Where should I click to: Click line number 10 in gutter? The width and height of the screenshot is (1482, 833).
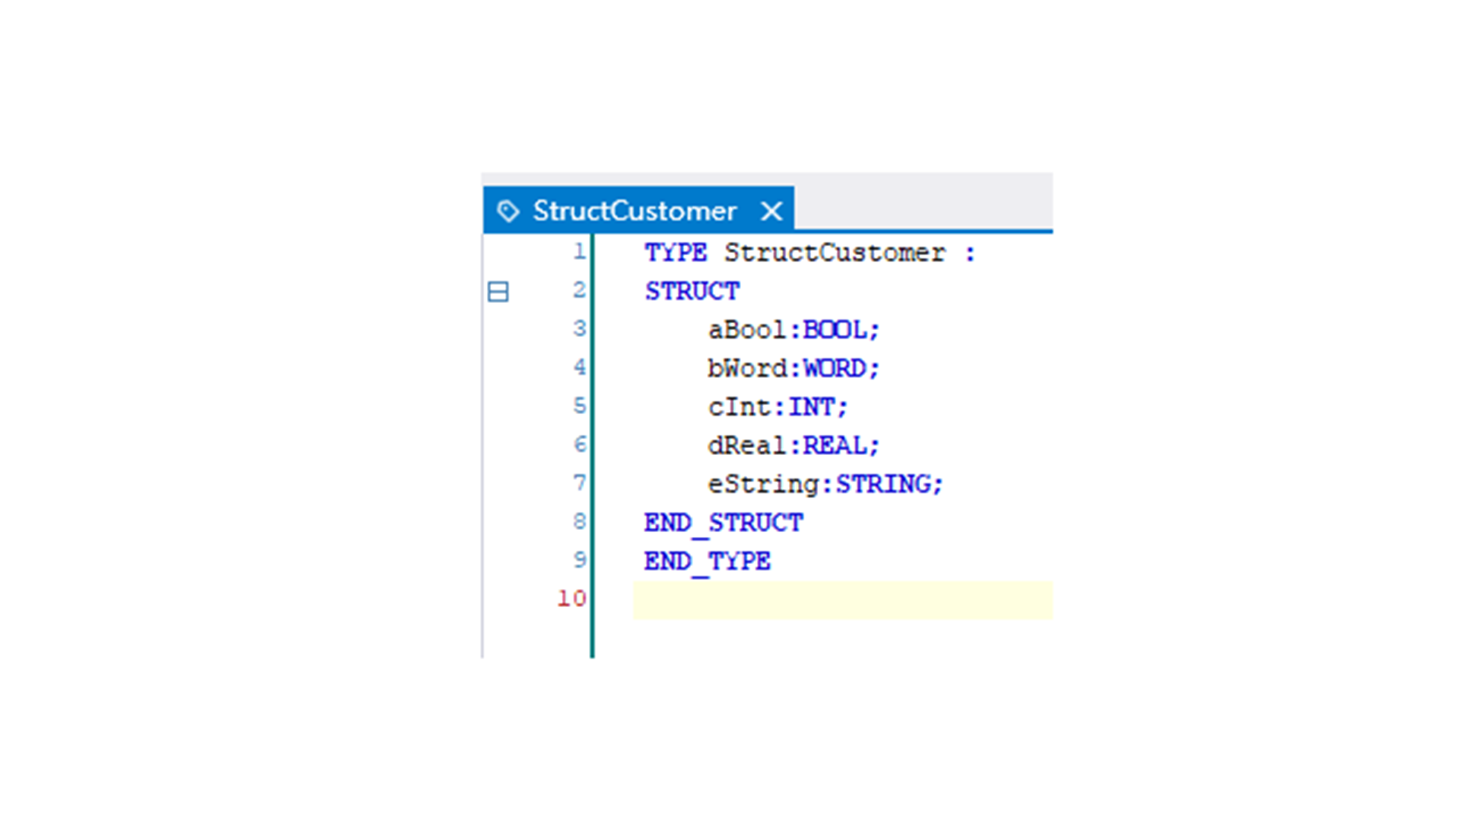[x=571, y=599]
